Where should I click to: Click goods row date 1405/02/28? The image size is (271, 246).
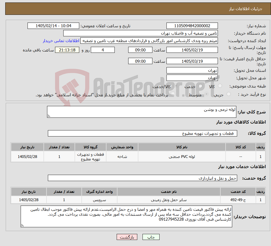coord(28,157)
